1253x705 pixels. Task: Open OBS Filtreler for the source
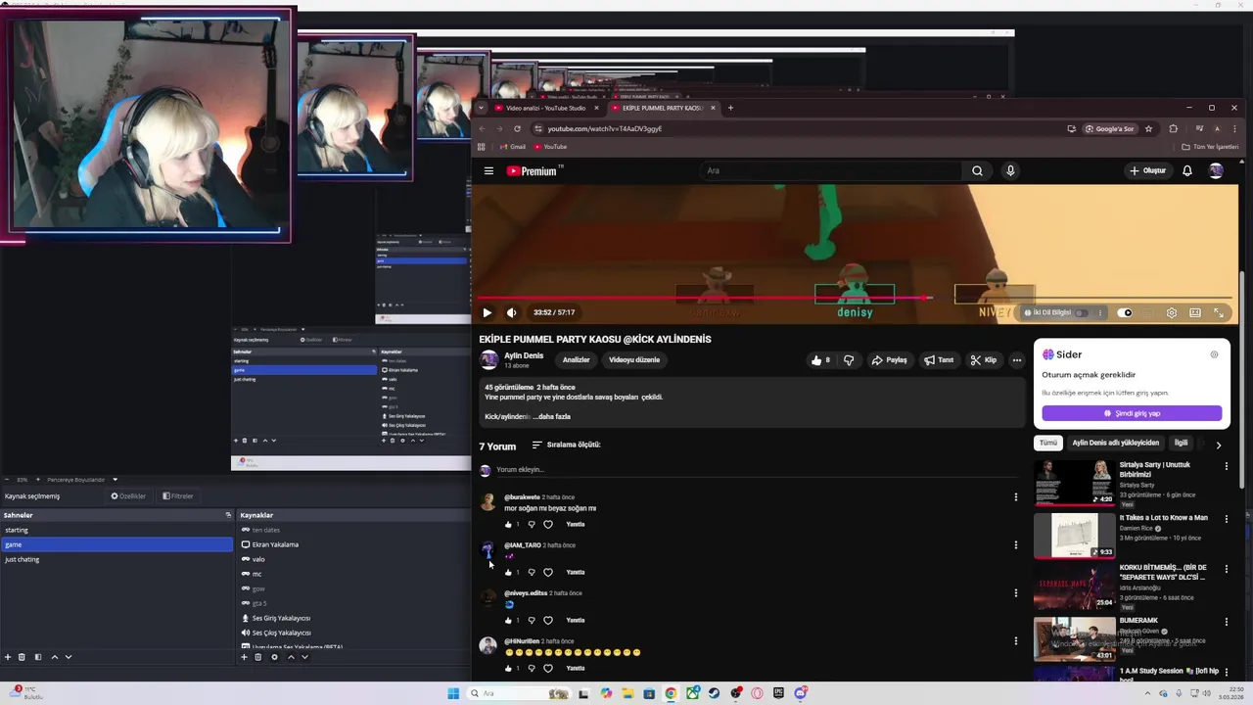(178, 496)
